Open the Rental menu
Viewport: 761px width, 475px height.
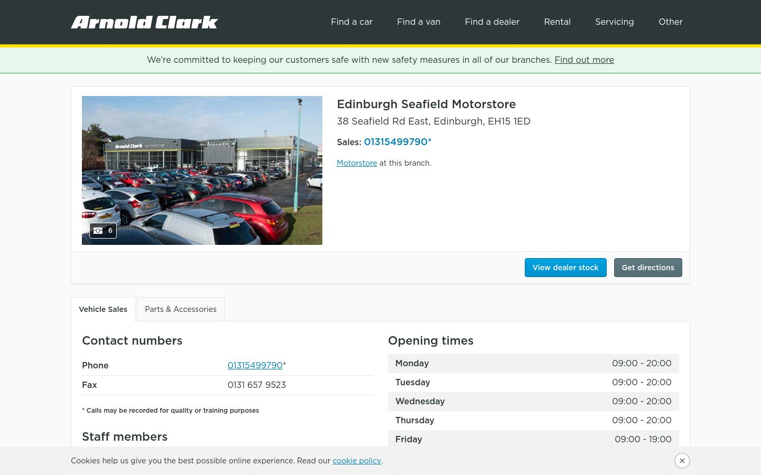(x=557, y=22)
